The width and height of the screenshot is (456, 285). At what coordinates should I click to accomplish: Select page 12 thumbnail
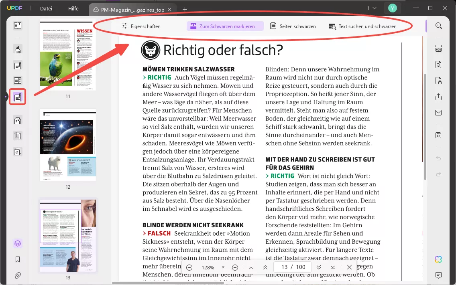pos(68,145)
